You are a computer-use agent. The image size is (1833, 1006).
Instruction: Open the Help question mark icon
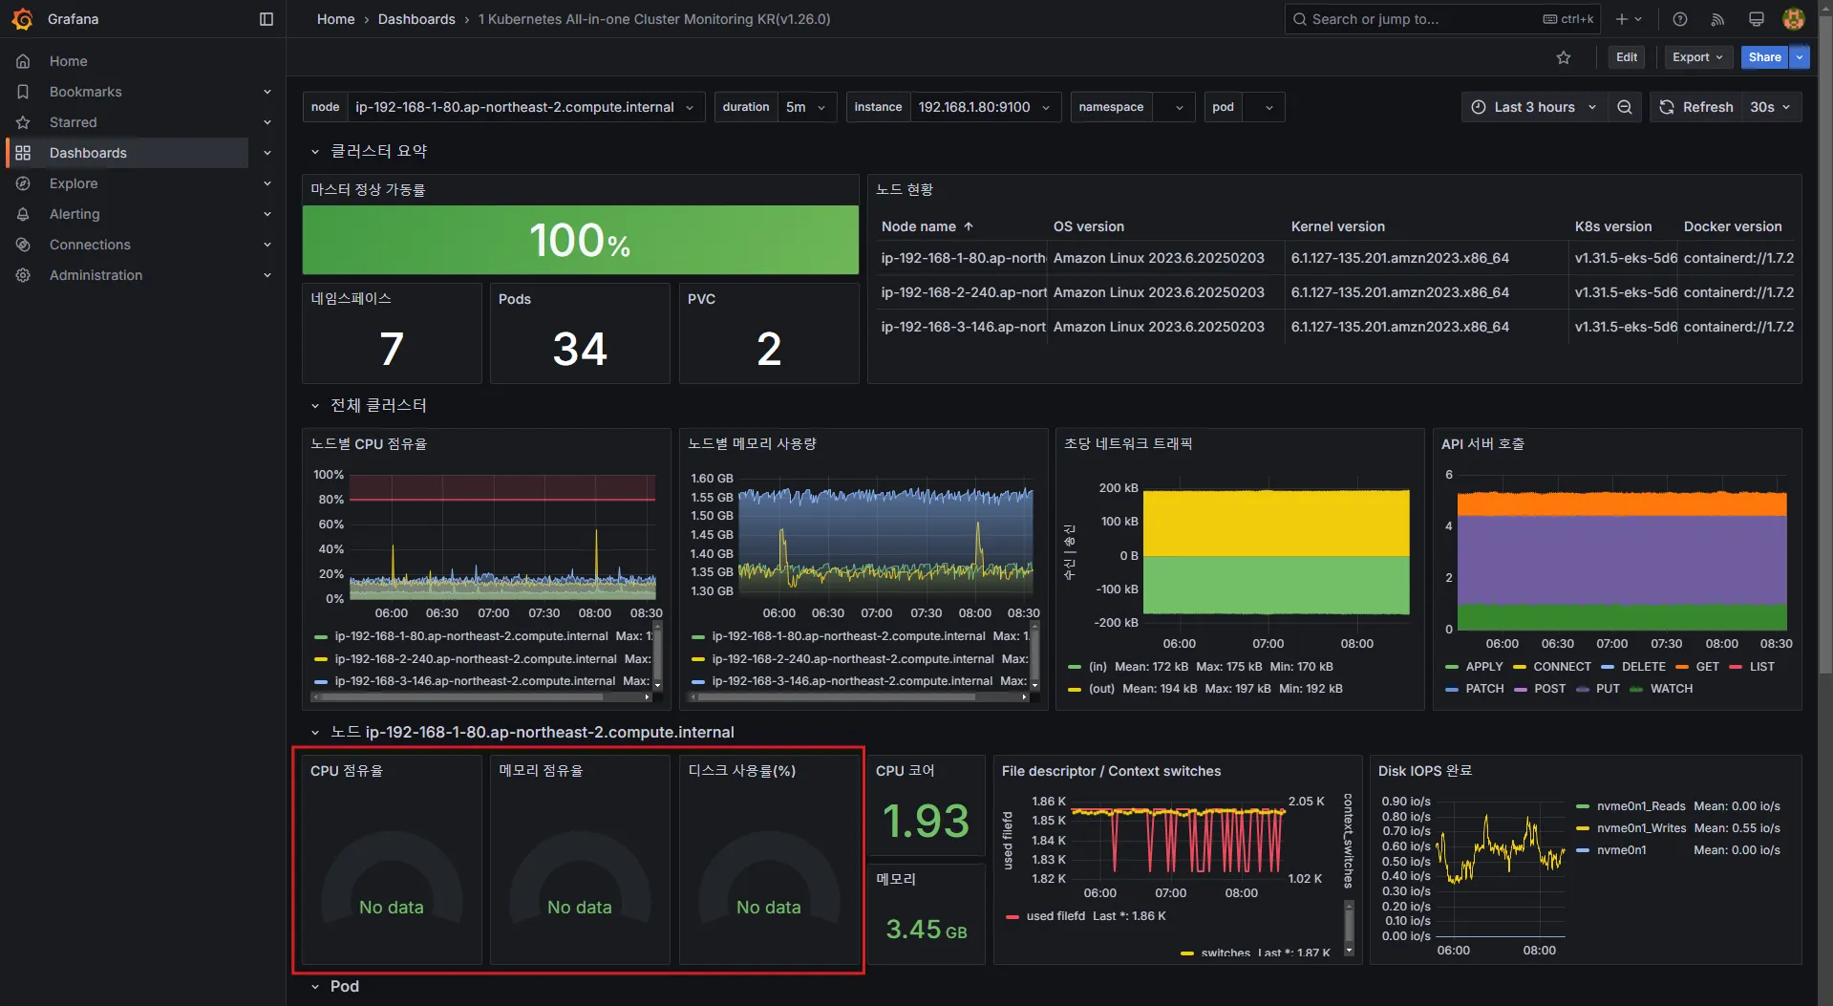(x=1680, y=19)
